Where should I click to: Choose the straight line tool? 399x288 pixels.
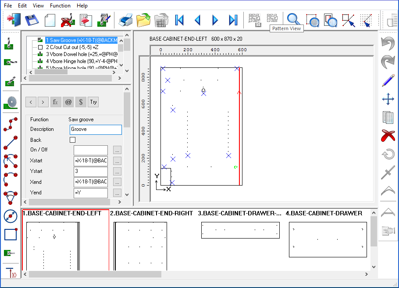11,143
